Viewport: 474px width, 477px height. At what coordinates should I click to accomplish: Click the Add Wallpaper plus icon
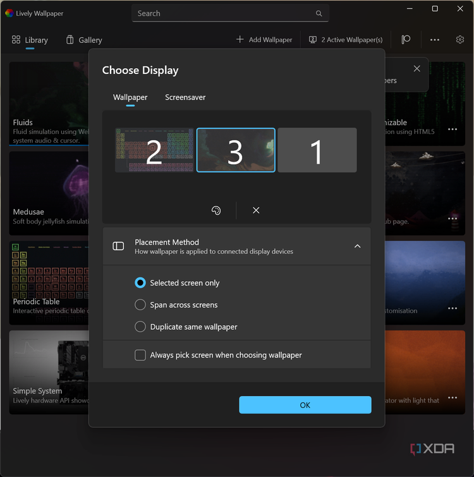click(240, 40)
